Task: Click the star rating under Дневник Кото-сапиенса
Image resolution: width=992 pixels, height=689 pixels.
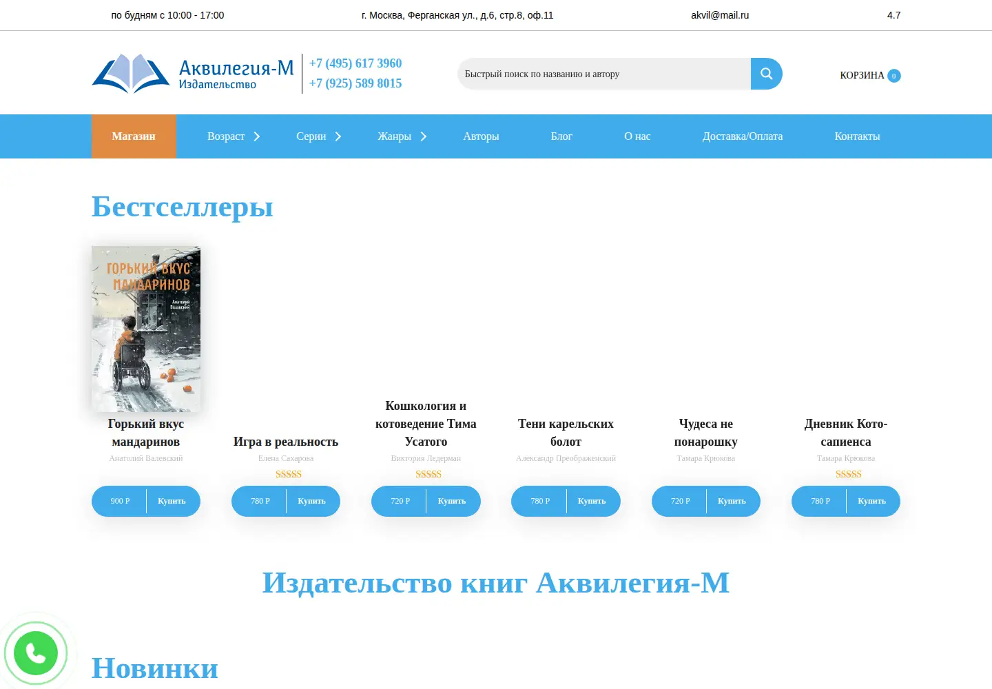Action: pos(849,474)
